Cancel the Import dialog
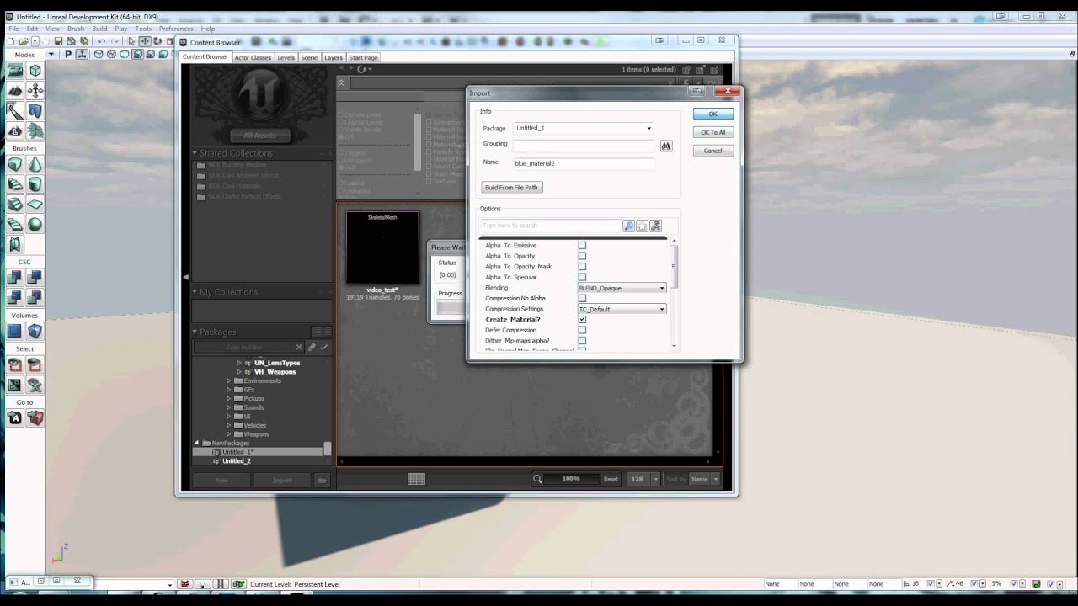The height and width of the screenshot is (606, 1078). pos(712,151)
